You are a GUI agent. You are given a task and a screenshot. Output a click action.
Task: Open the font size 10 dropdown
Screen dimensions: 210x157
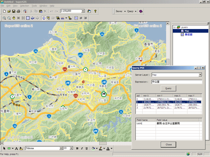click(71, 148)
